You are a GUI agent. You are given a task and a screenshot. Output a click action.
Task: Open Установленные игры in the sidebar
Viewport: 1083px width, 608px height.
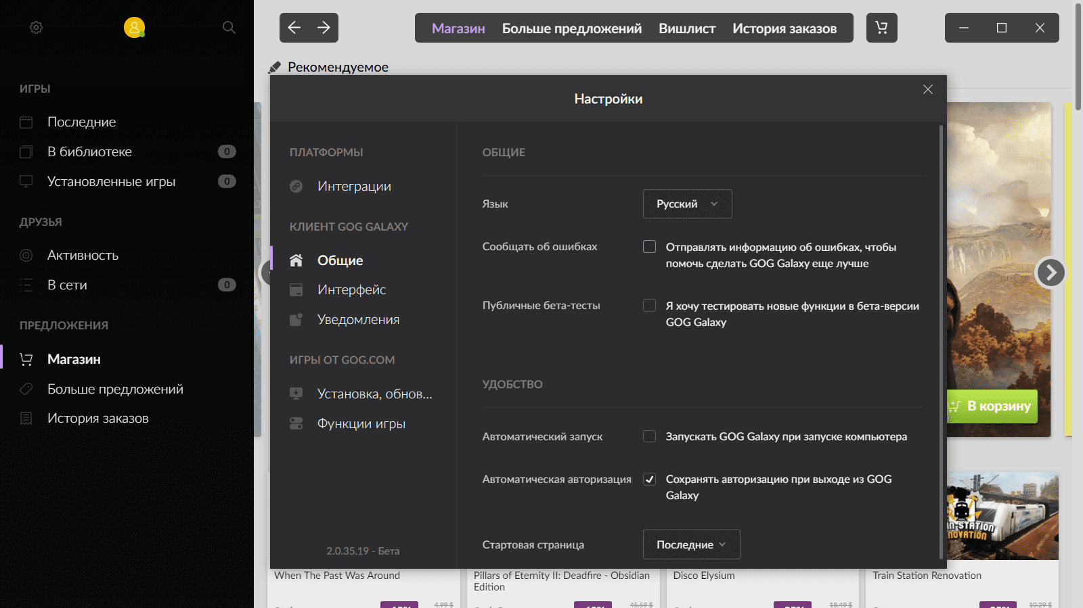(x=111, y=182)
